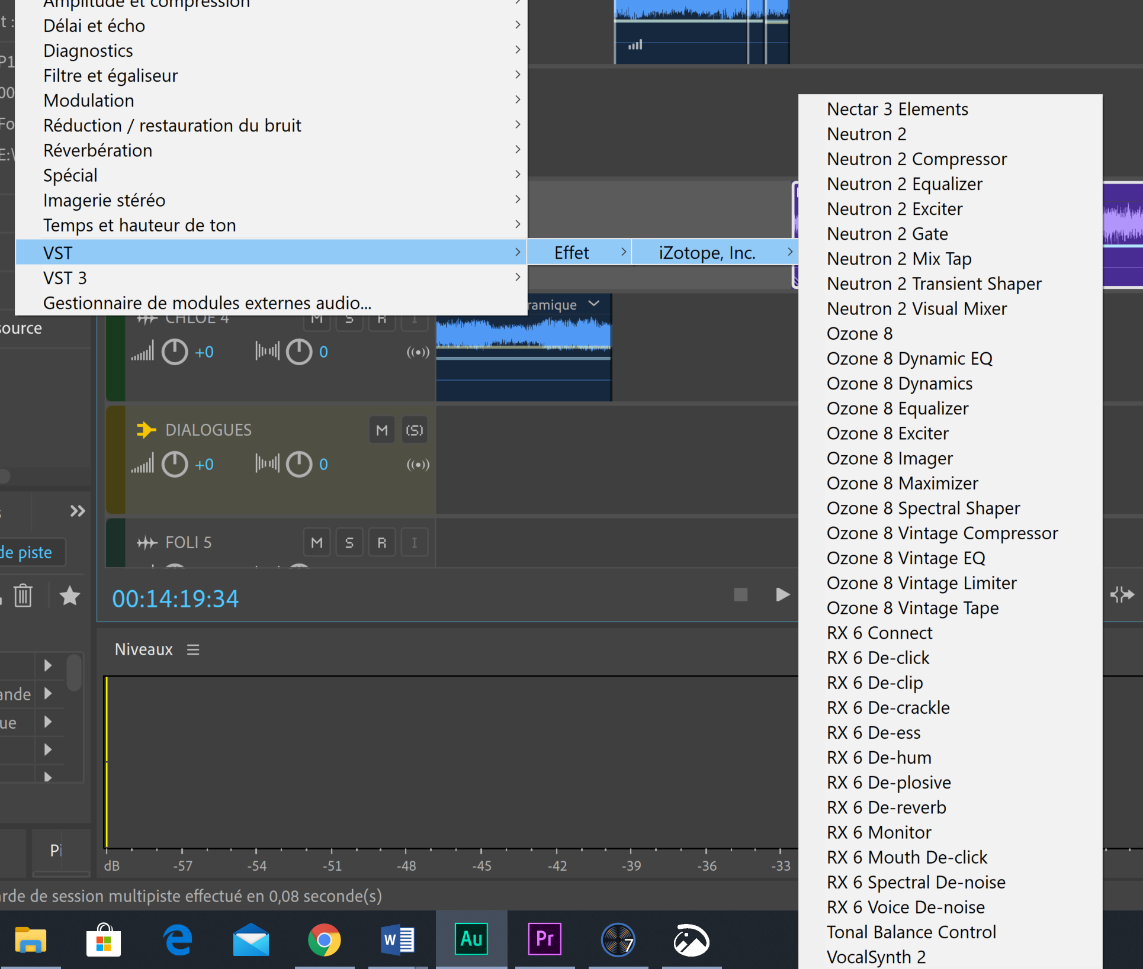Click the purple audio clip on timeline
Image resolution: width=1143 pixels, height=969 pixels.
[1122, 234]
